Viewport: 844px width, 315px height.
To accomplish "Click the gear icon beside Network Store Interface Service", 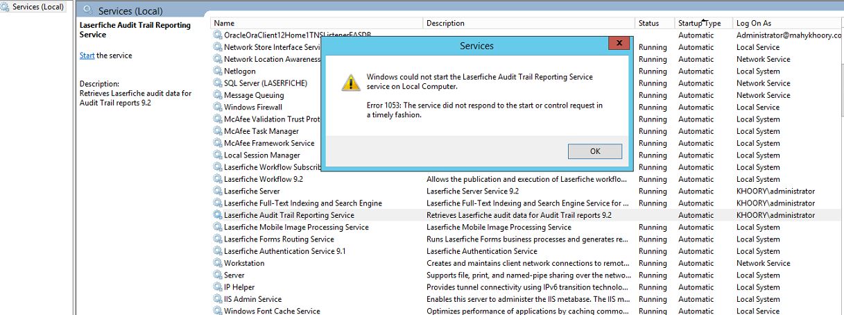I will click(218, 47).
